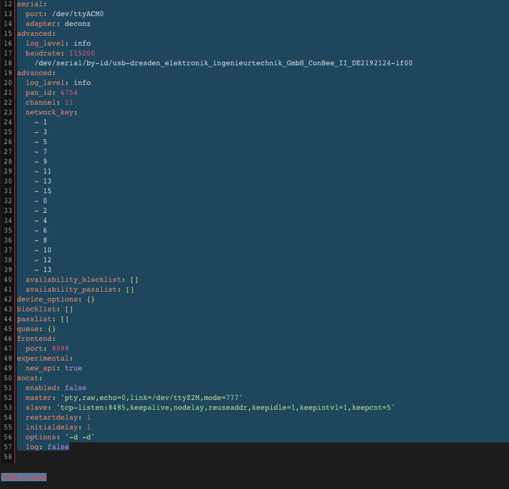Click the socat master string value
This screenshot has width=509, height=489.
coord(152,398)
